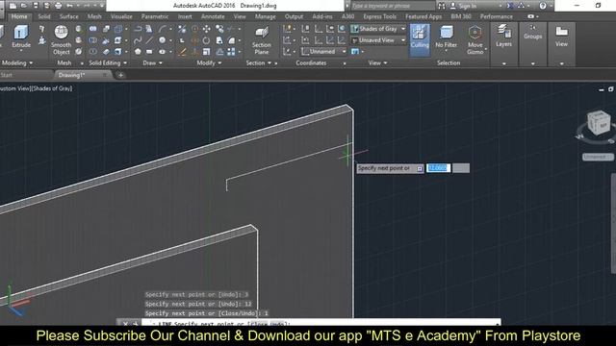The height and width of the screenshot is (346, 616).
Task: Expand the Layers panel arrow
Action: [503, 63]
